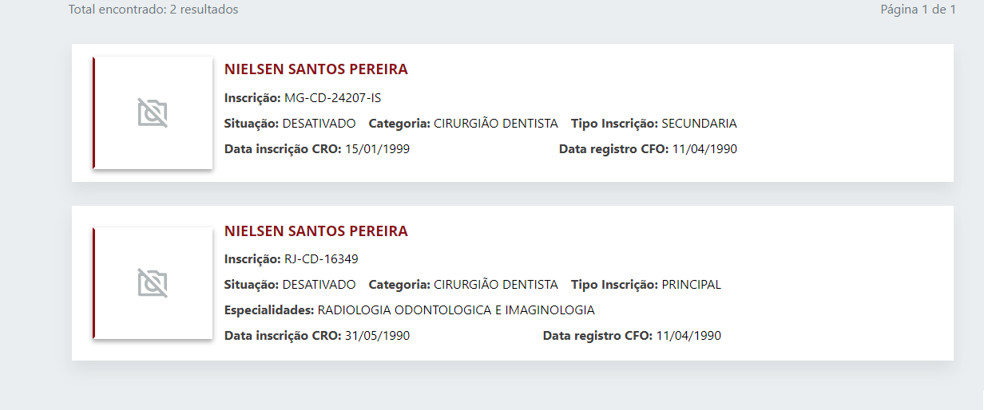Viewport: 984px width, 410px height.
Task: Click the CFO registration date in the RJ card
Action: click(x=688, y=336)
